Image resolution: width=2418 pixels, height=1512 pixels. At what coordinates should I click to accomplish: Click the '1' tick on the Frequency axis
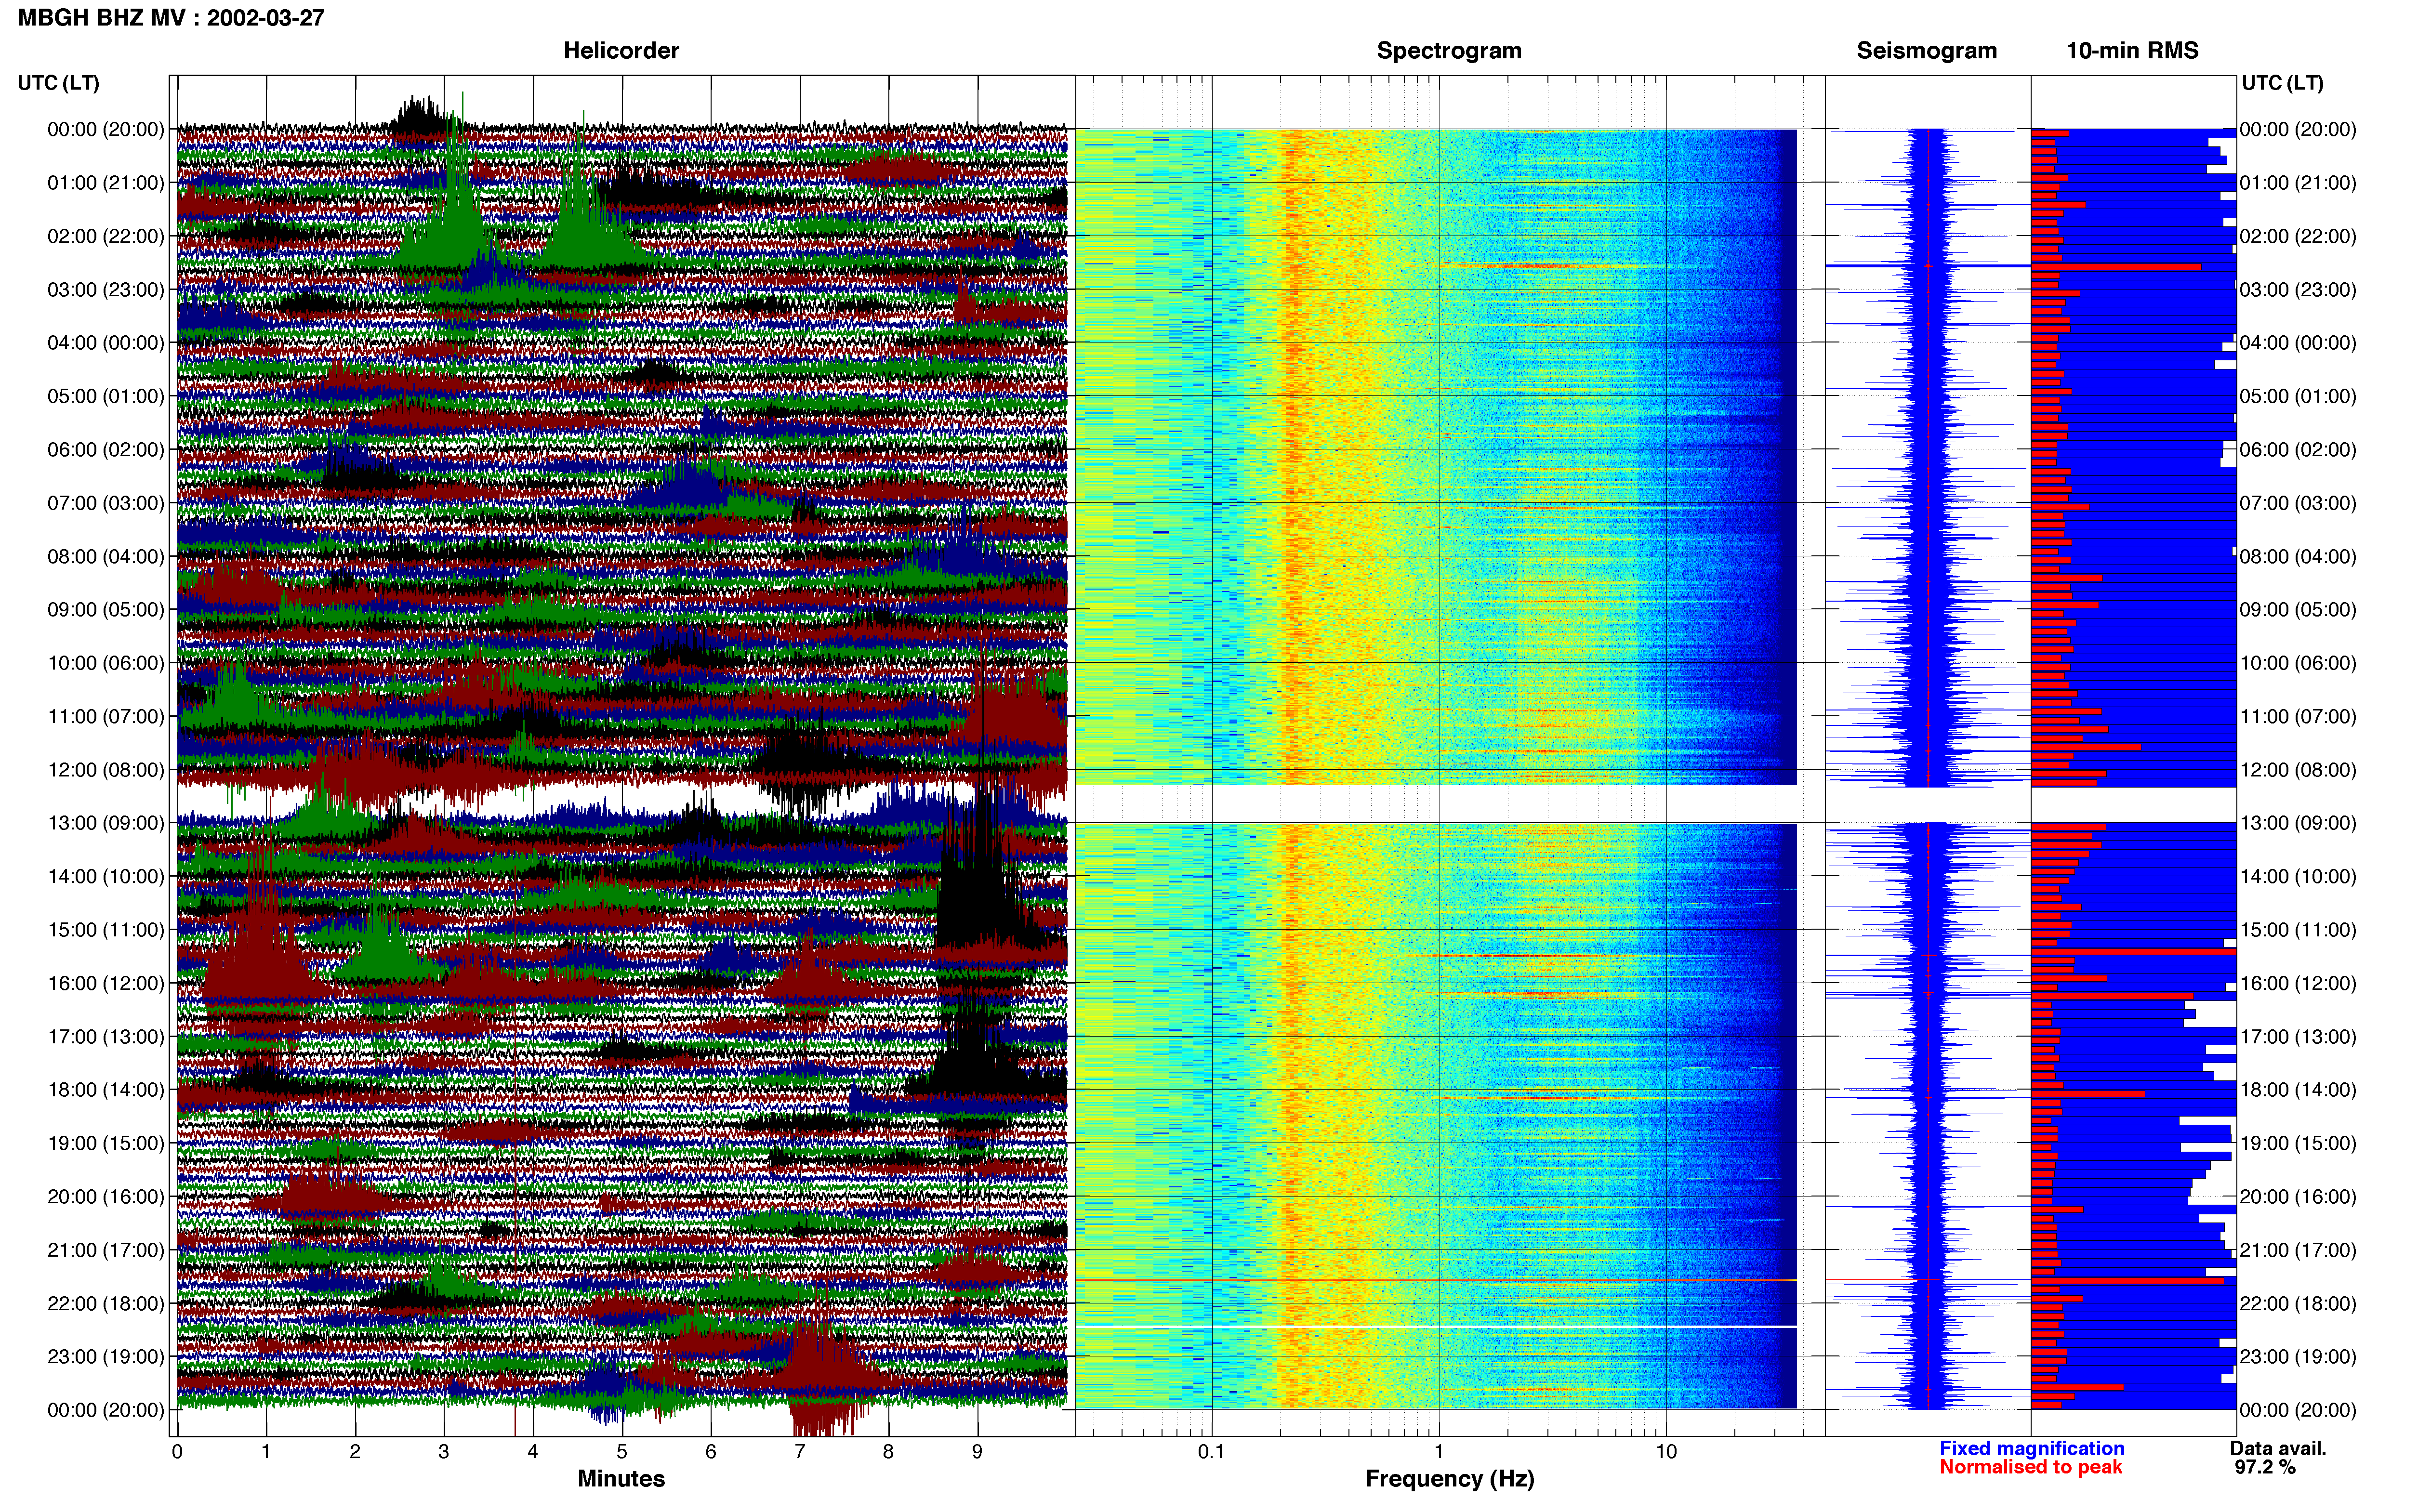click(1439, 1452)
